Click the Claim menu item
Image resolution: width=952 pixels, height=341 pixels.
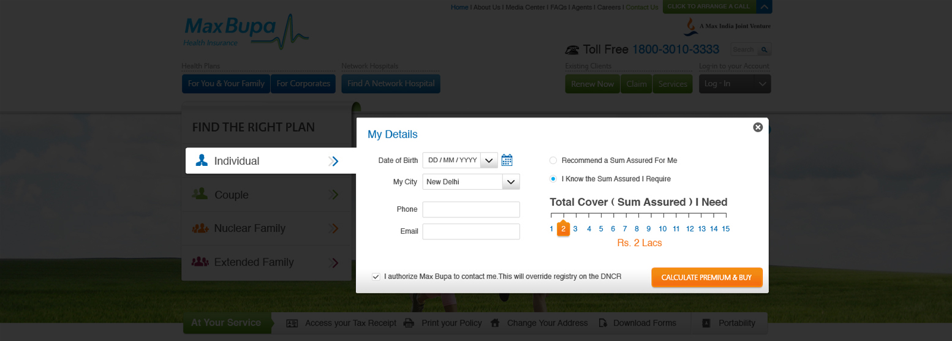tap(637, 84)
